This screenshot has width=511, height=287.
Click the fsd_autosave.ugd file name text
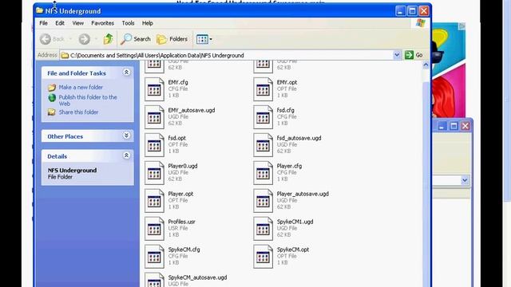pyautogui.click(x=299, y=138)
